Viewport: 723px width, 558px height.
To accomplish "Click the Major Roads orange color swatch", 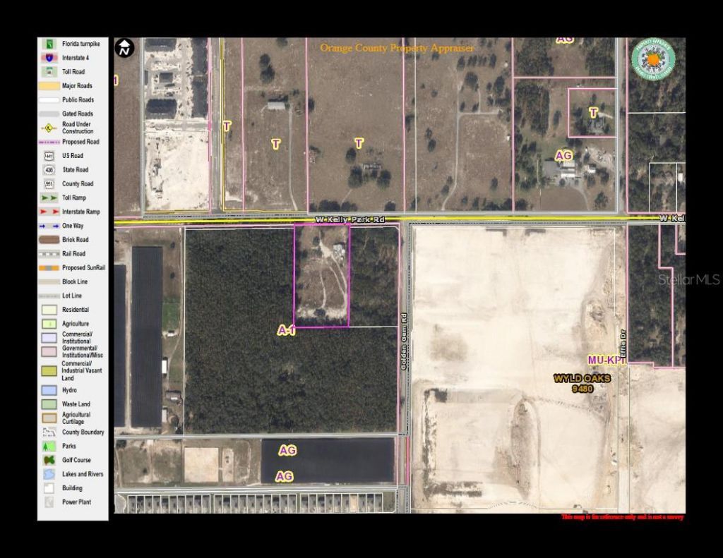I will pyautogui.click(x=48, y=85).
